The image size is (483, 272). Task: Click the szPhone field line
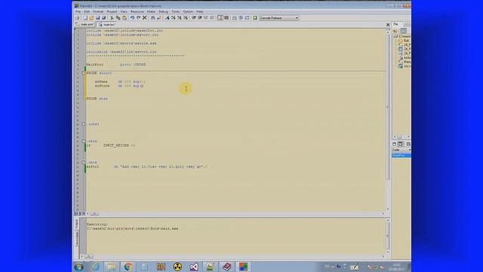119,86
